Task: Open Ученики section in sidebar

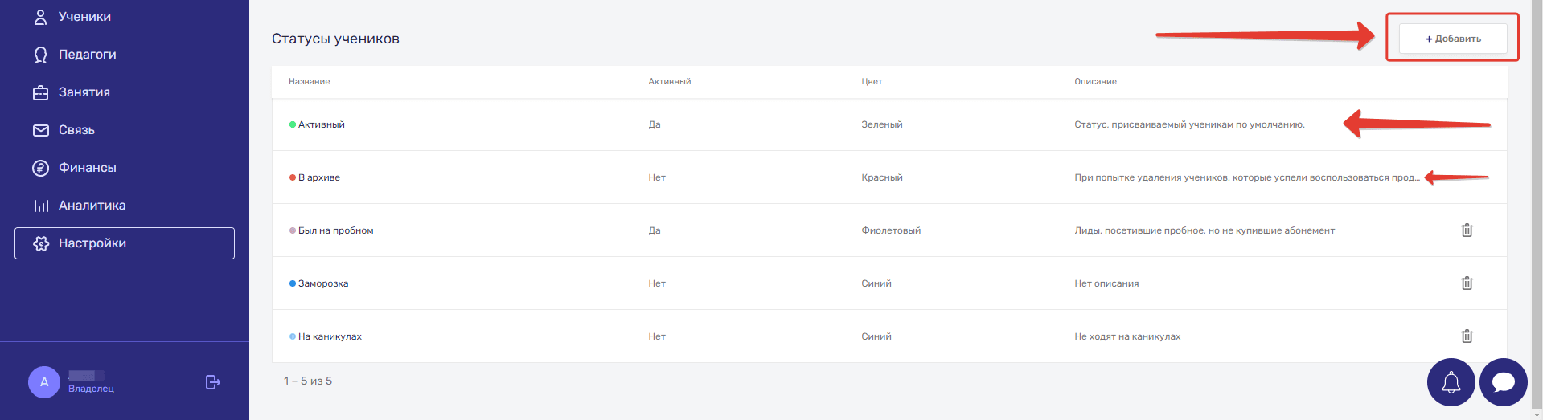Action: pos(84,17)
